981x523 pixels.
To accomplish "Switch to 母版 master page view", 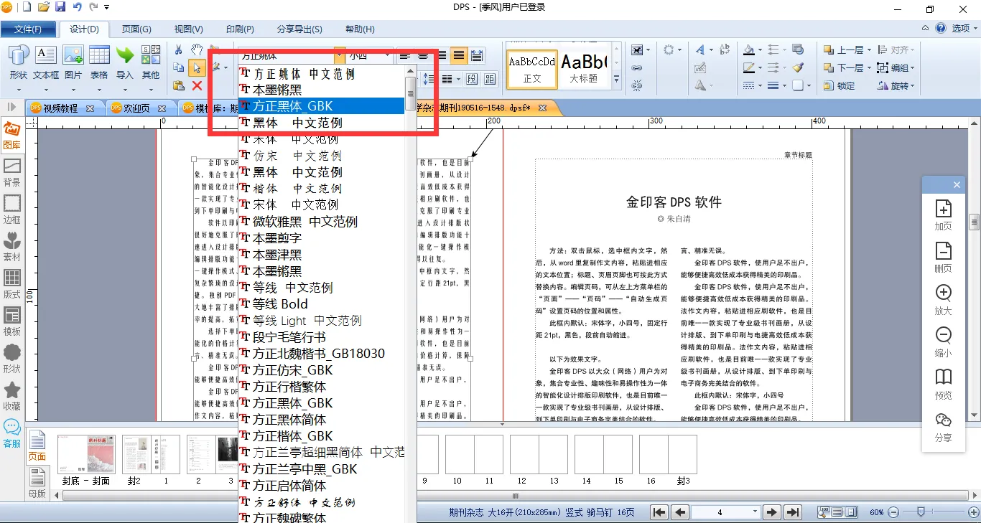I will 37,483.
